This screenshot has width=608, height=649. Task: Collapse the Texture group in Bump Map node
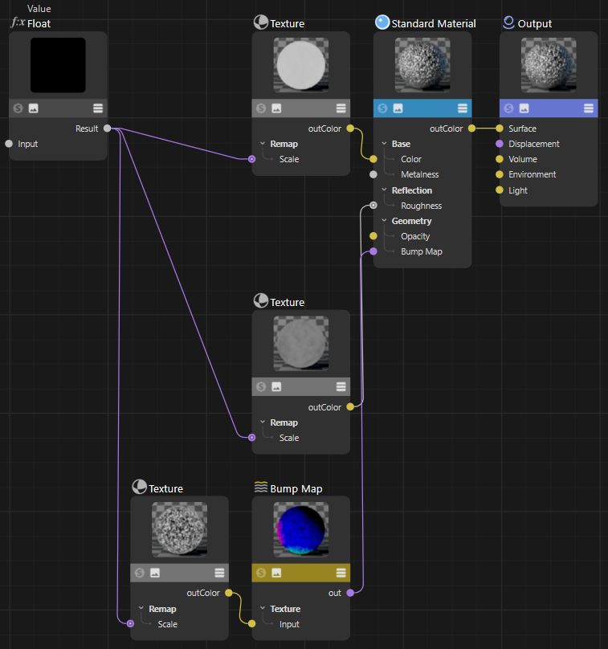(x=263, y=609)
